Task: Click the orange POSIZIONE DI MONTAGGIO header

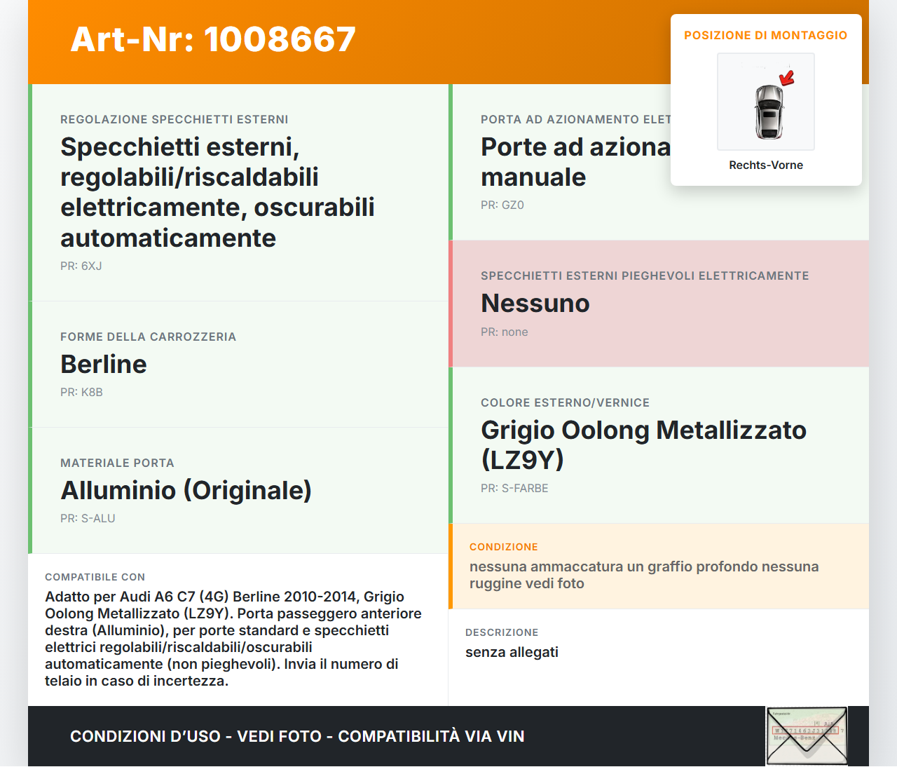Action: [766, 35]
